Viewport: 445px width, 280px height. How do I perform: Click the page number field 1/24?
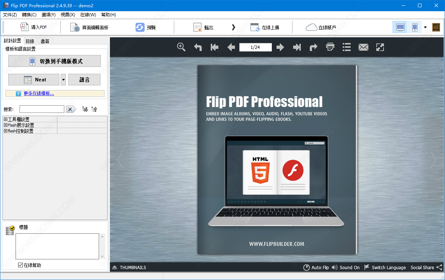click(x=255, y=47)
